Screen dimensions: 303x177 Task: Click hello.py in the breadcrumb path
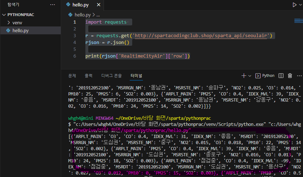point(83,15)
